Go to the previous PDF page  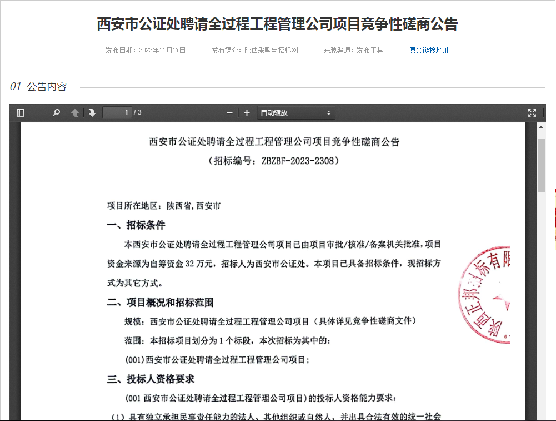click(75, 113)
